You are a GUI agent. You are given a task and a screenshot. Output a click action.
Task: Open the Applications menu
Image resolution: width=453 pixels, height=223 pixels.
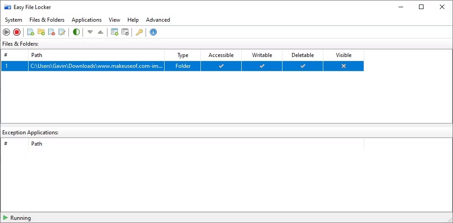(87, 20)
